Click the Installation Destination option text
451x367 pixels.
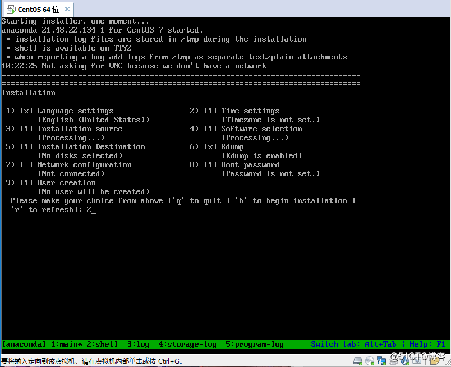91,146
